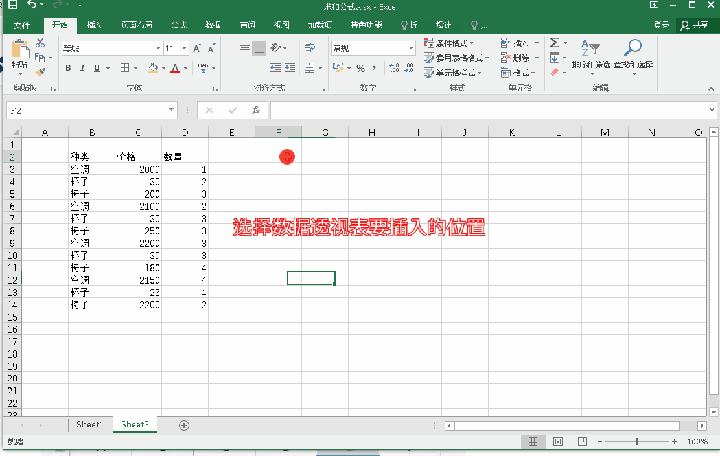Click the insert function fx button
The image size is (720, 456).
pyautogui.click(x=256, y=111)
